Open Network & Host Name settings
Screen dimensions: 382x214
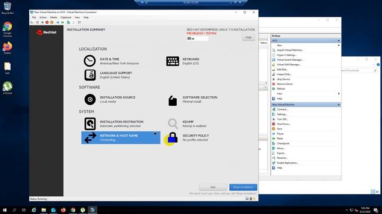(121, 137)
